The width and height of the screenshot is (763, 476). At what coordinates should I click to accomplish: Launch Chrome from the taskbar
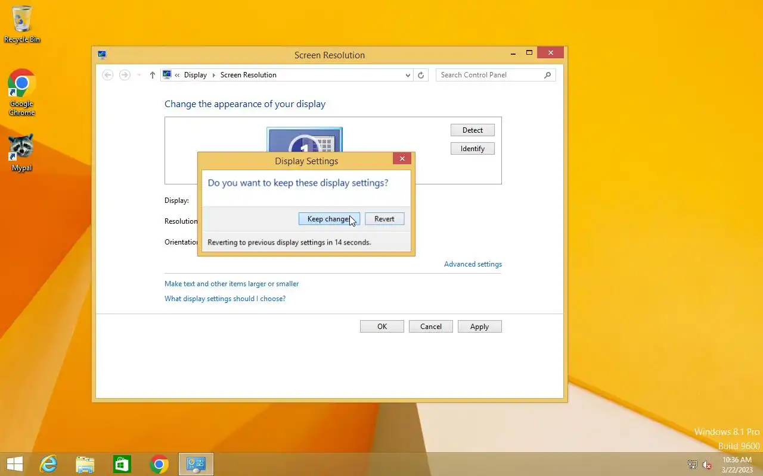[159, 464]
